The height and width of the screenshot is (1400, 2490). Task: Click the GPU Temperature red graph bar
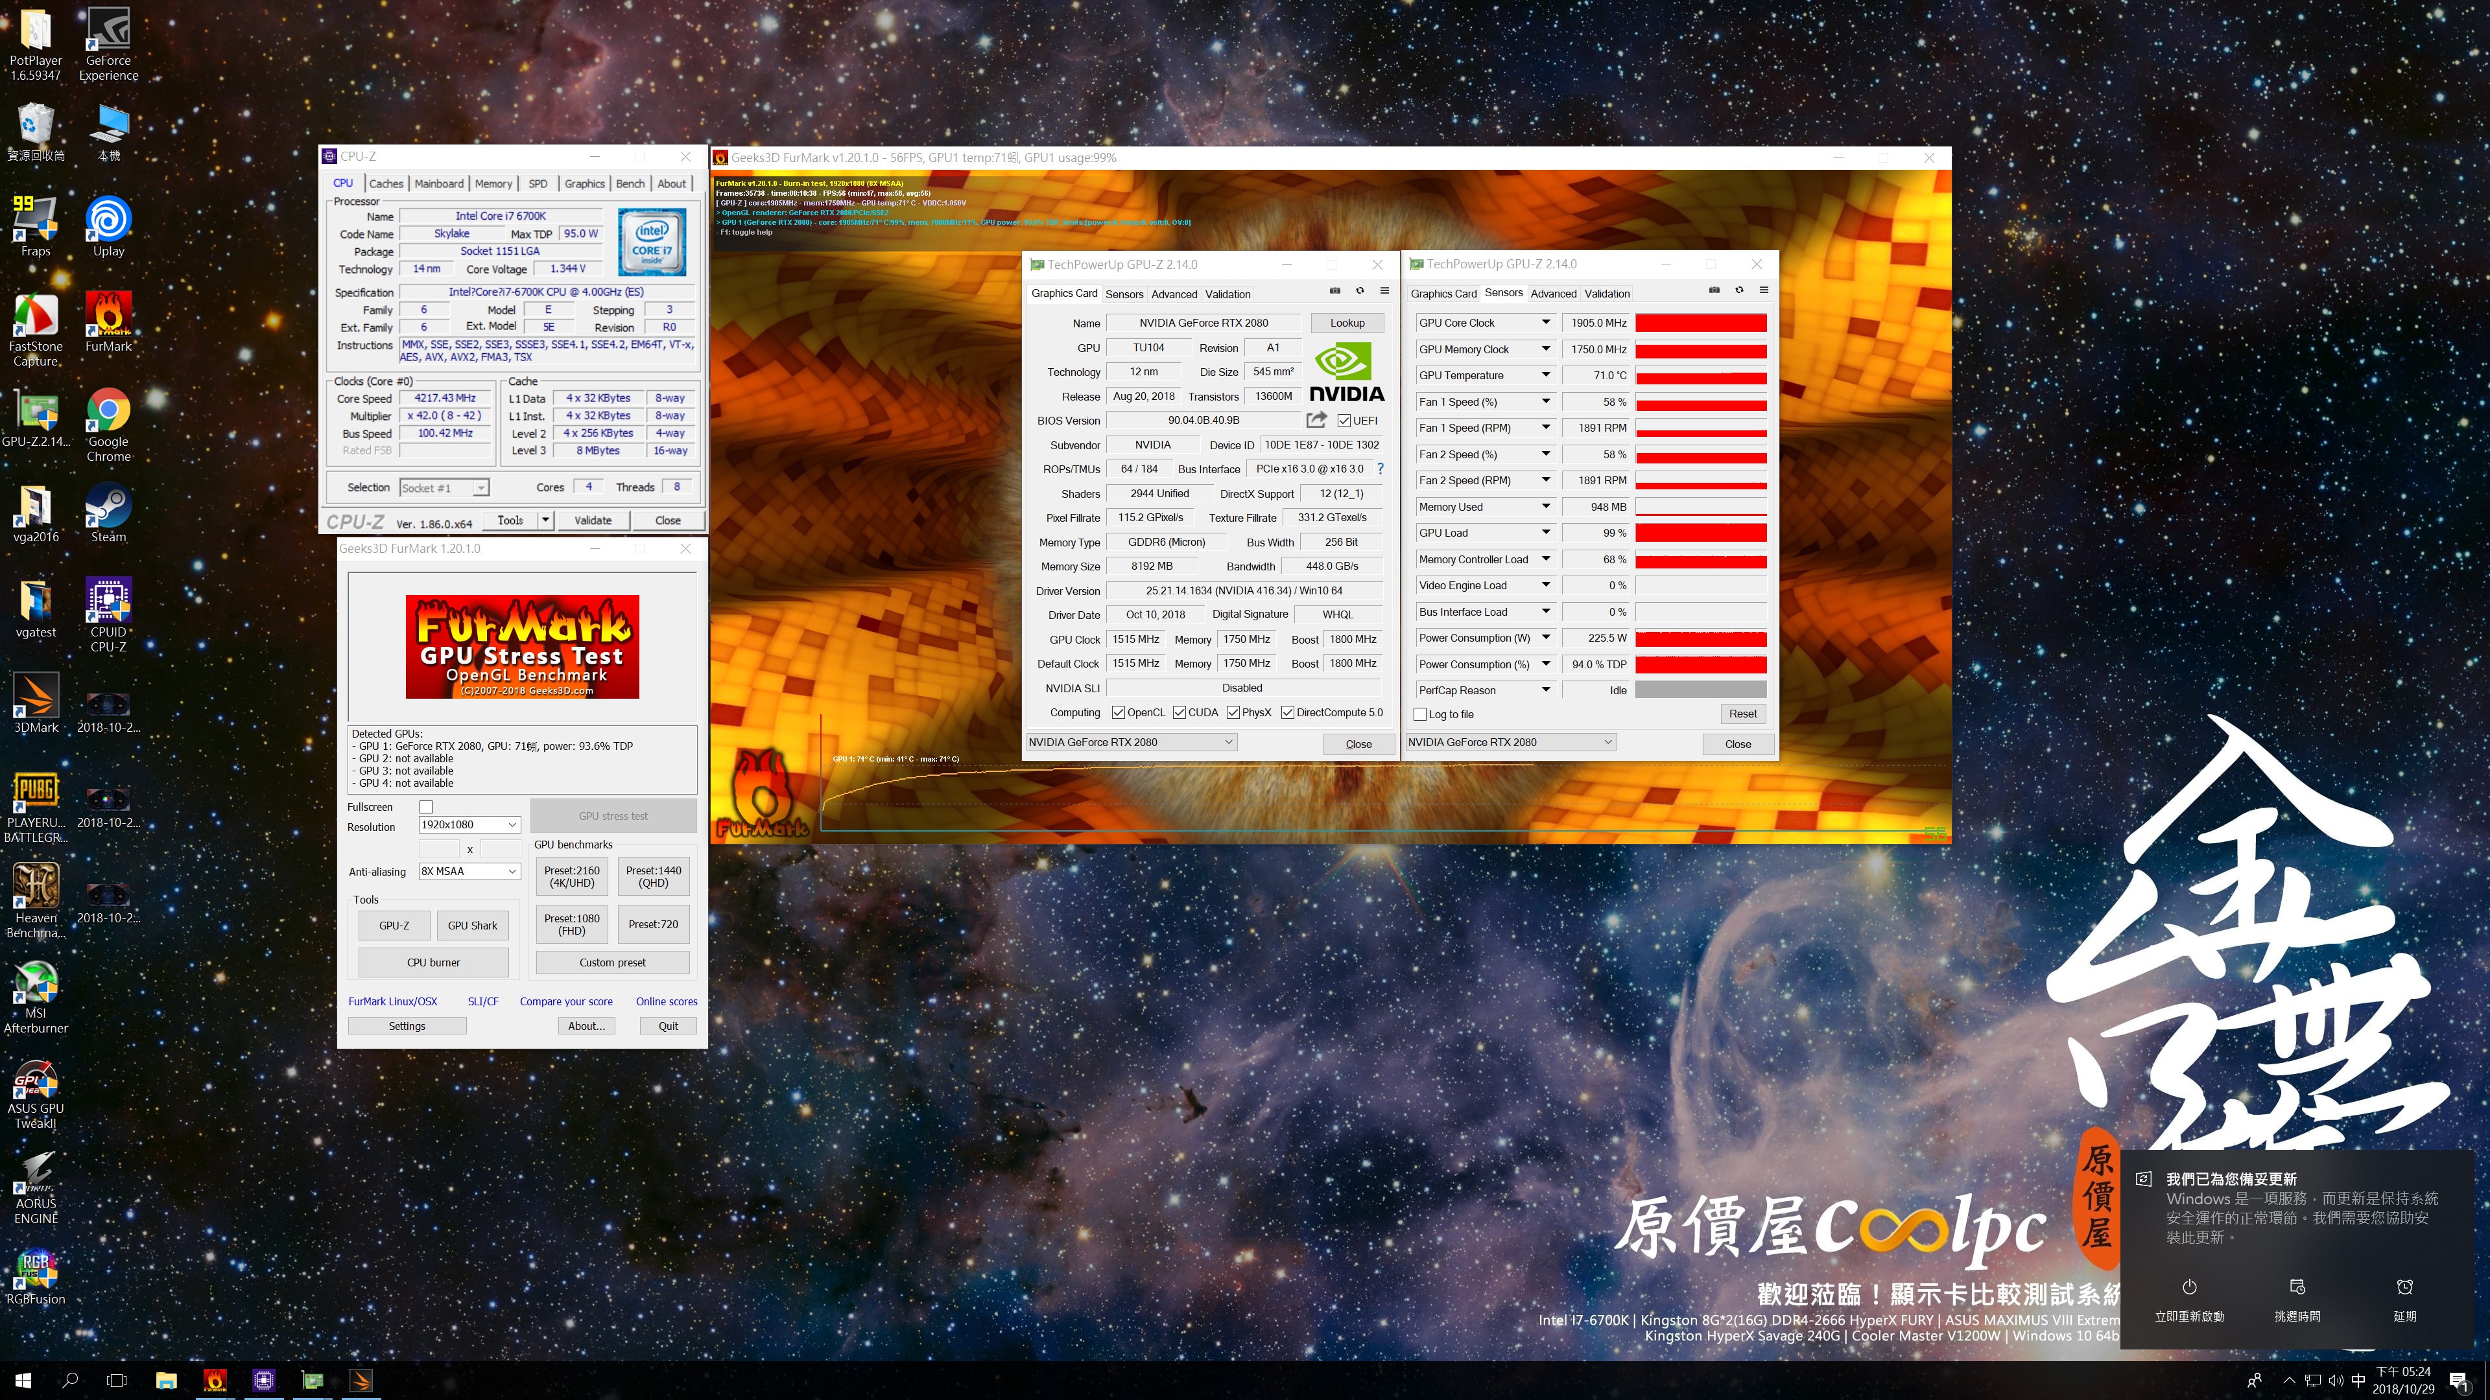1700,377
